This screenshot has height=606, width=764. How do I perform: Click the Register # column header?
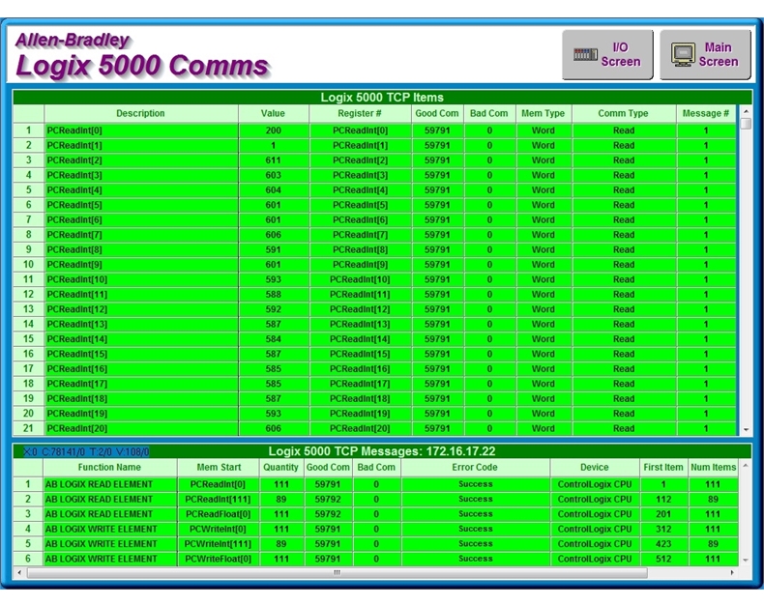tap(360, 113)
